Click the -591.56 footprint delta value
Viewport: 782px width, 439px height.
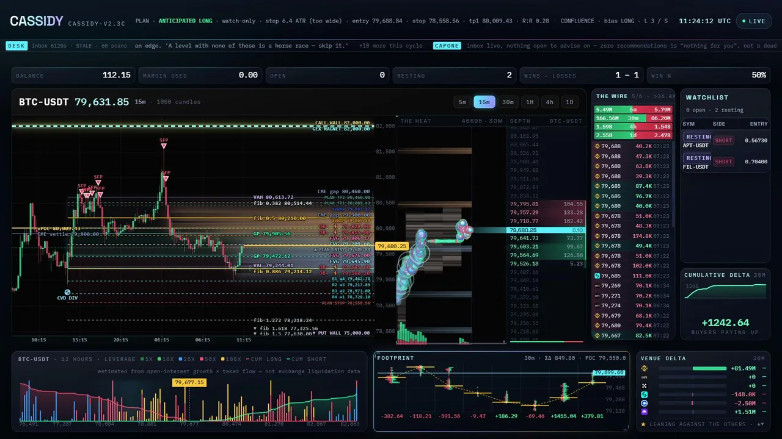[x=450, y=416]
